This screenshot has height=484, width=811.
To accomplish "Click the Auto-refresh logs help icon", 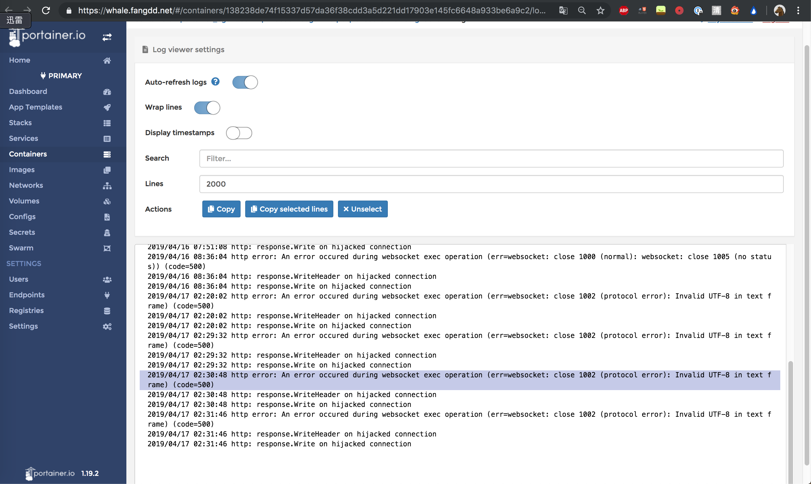I will pos(216,81).
